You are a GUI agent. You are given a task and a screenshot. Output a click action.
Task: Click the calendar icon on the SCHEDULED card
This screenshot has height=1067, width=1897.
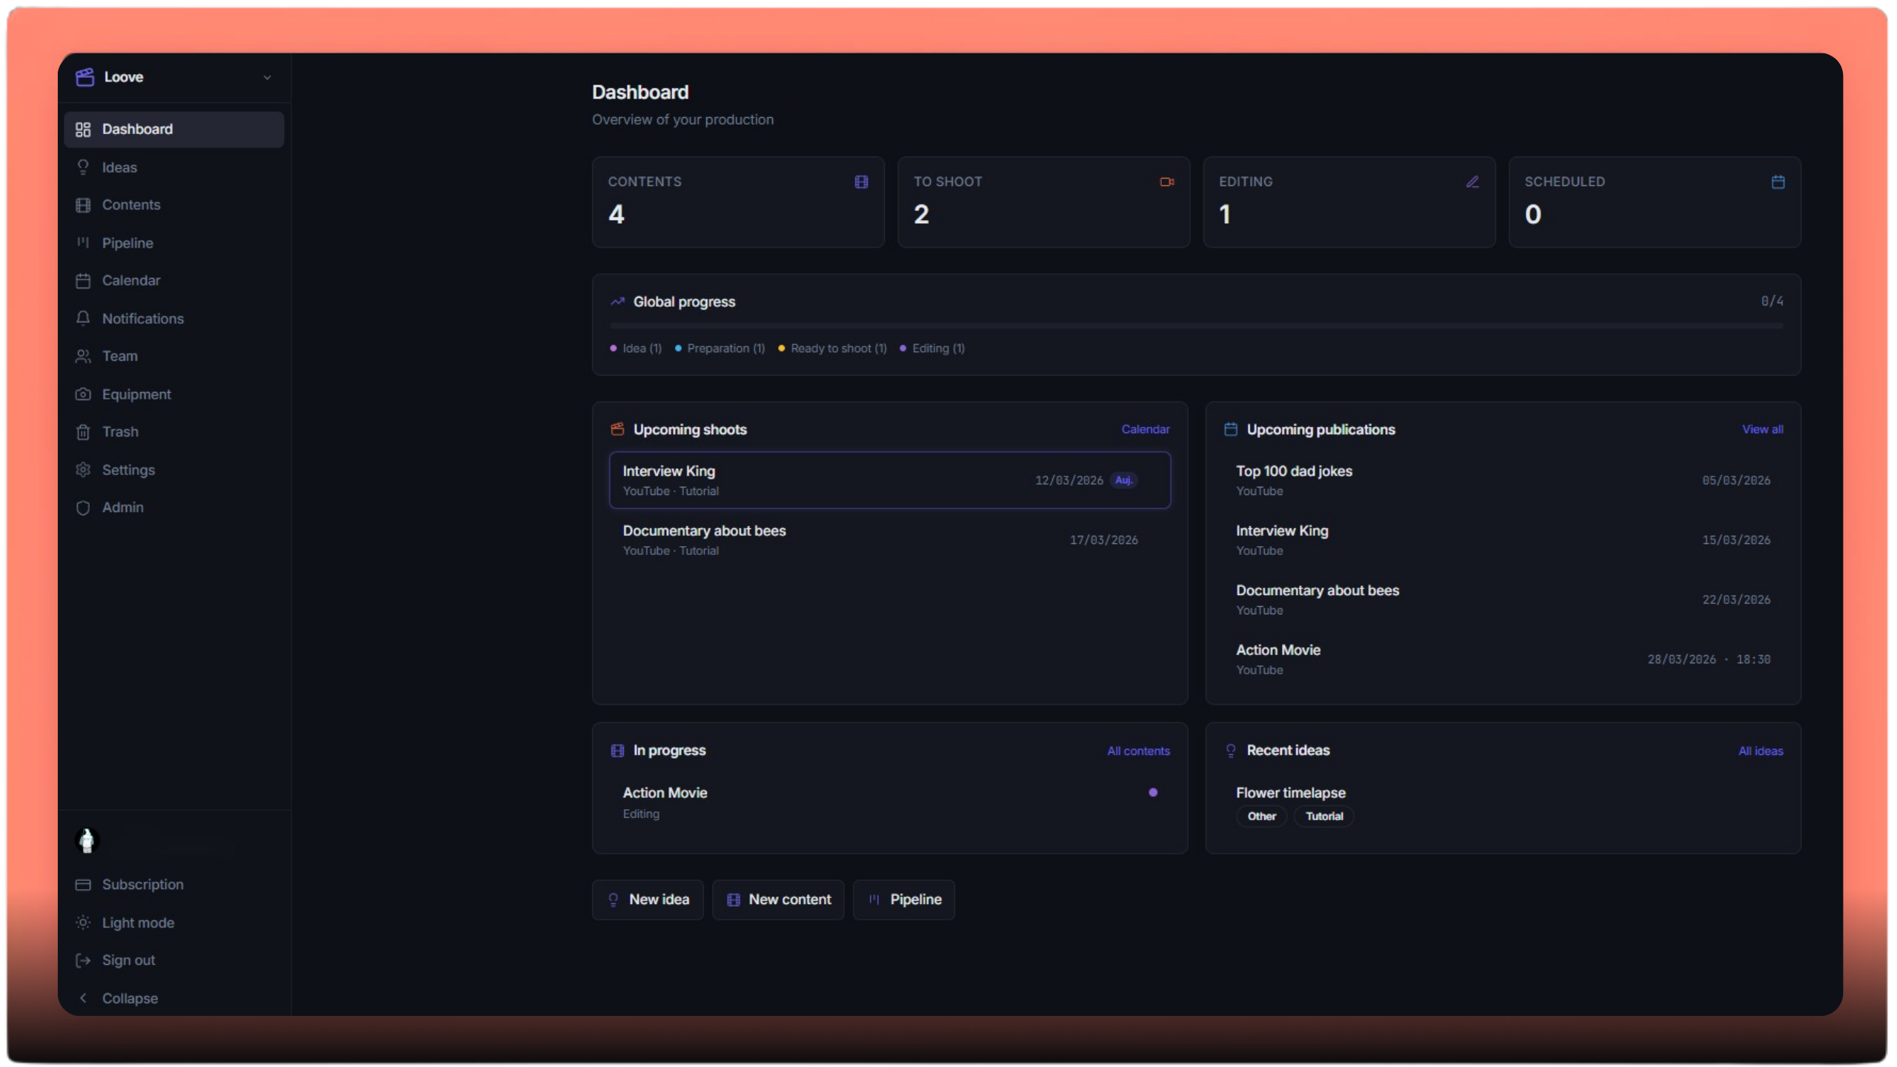click(1778, 182)
